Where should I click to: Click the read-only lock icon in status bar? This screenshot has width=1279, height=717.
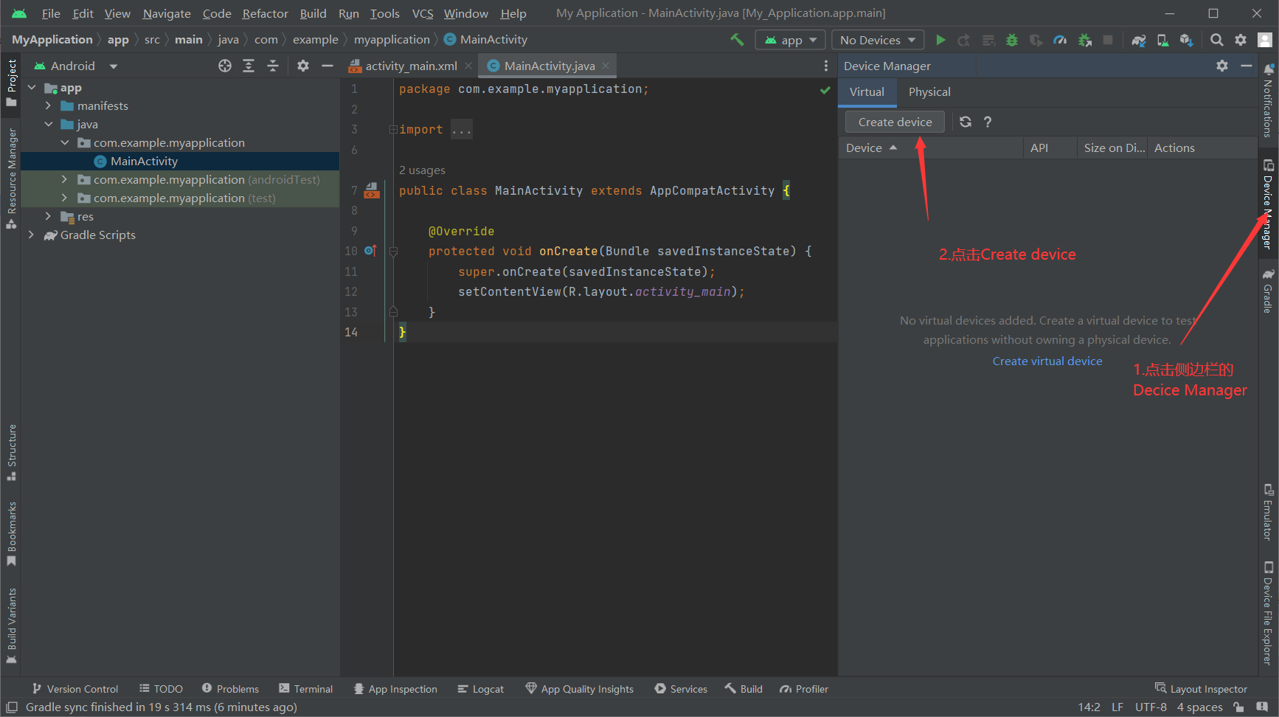[x=1238, y=707]
